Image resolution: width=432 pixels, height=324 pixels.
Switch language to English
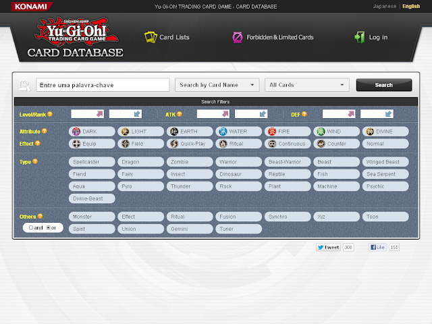411,6
